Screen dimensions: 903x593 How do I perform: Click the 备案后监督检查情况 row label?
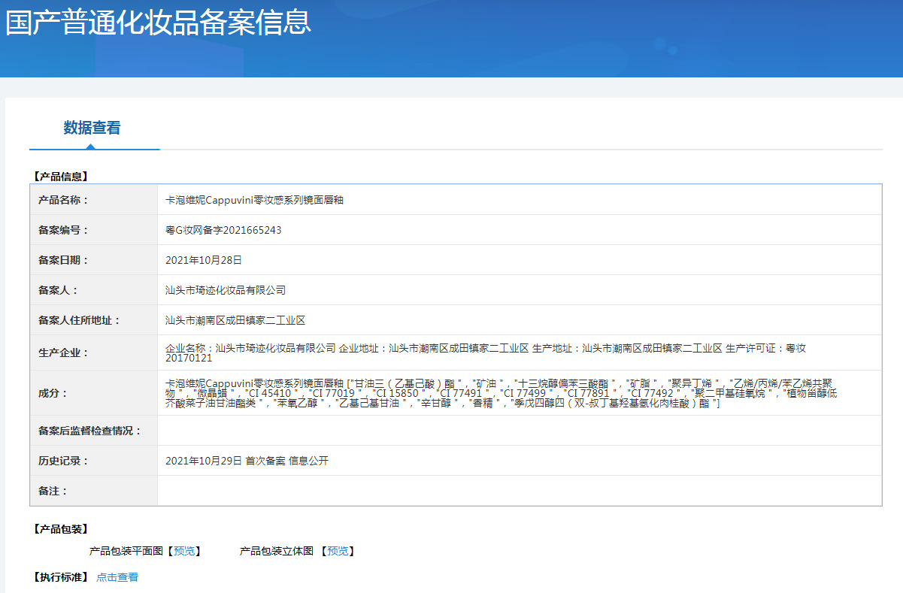pyautogui.click(x=89, y=431)
